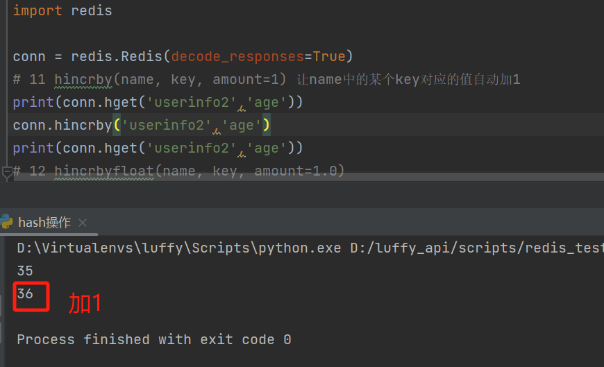The width and height of the screenshot is (604, 367).
Task: Click the Python icon on the hash操作 tab
Action: coord(7,222)
